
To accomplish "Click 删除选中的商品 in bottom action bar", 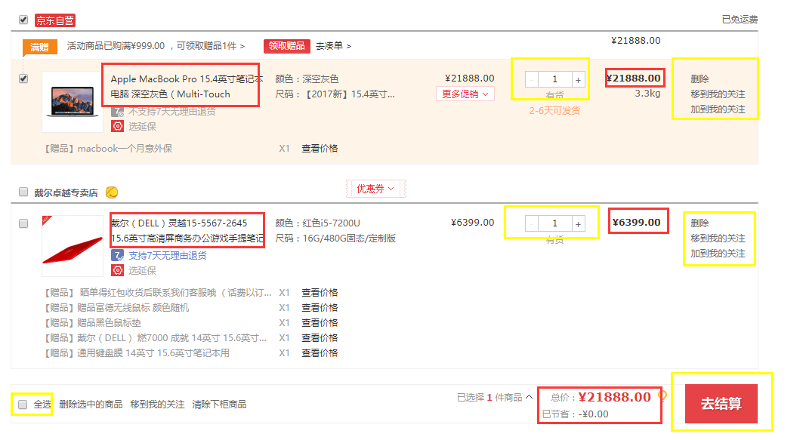I will coord(91,405).
